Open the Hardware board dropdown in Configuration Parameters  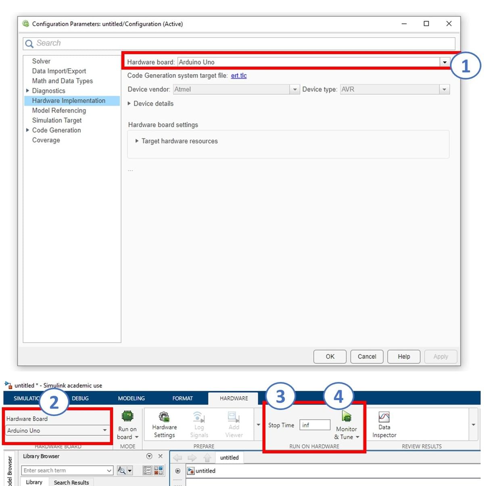[x=444, y=62]
